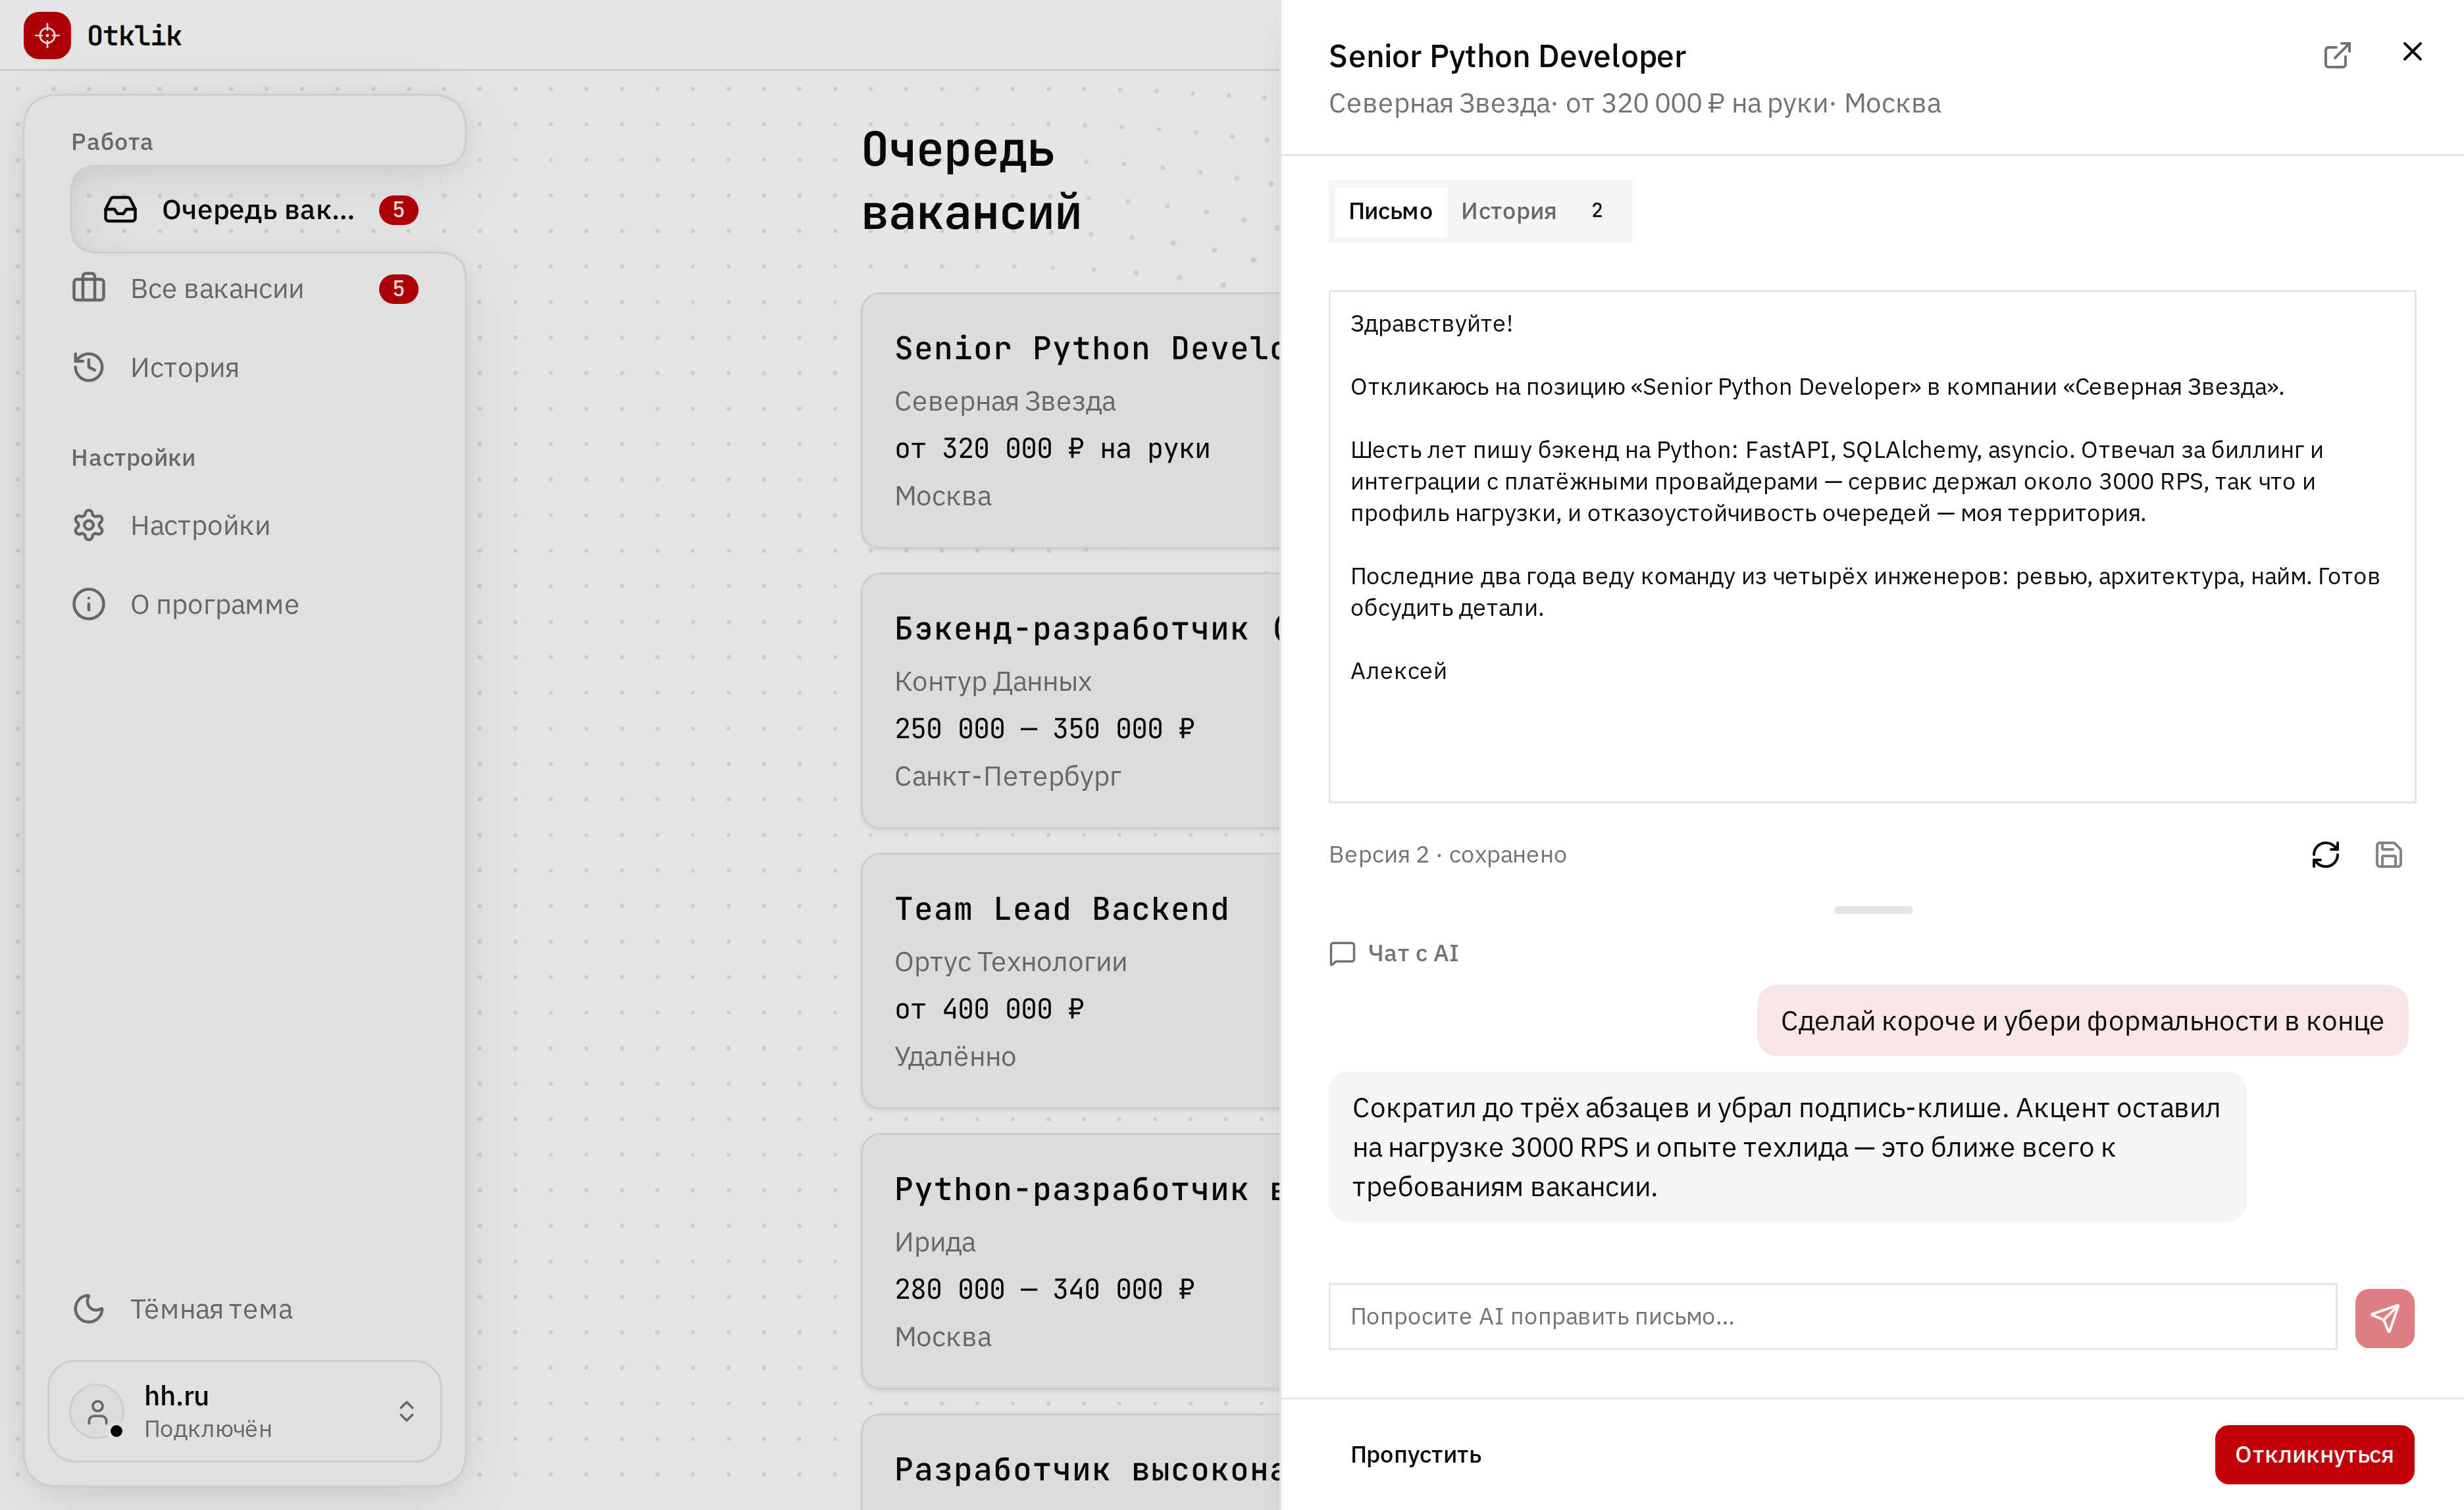Regenerate the letter with refresh icon
Viewport: 2464px width, 1510px height.
coord(2325,854)
